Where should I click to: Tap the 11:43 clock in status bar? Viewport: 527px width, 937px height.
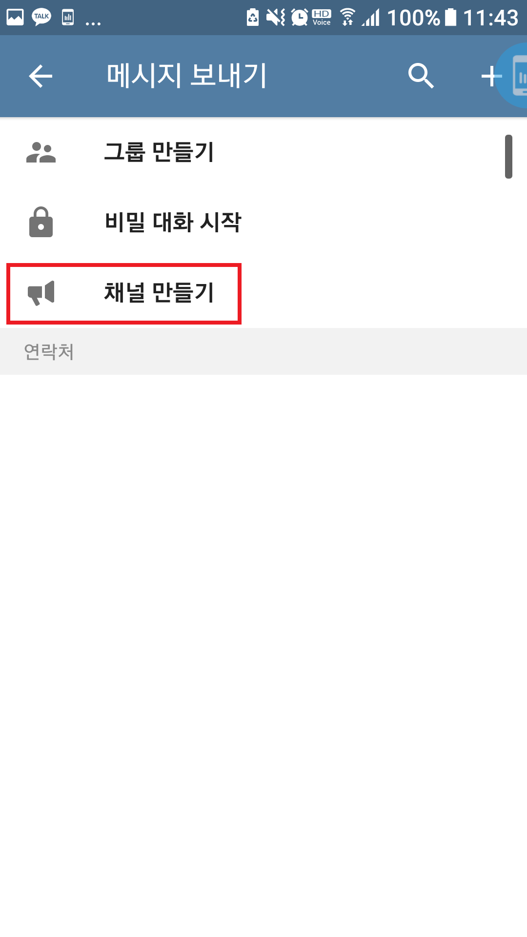490,18
